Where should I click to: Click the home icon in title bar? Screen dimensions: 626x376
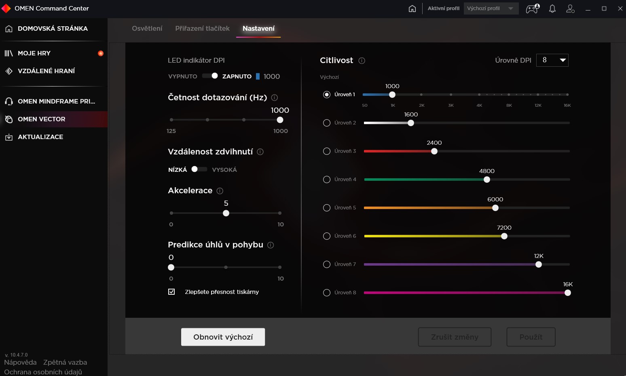click(412, 8)
